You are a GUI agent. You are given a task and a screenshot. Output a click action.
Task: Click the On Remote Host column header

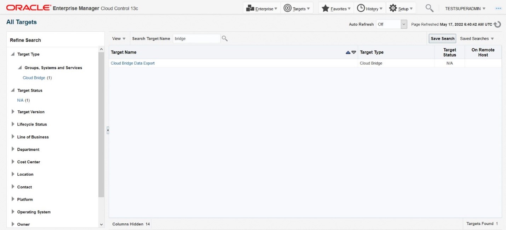(x=483, y=52)
